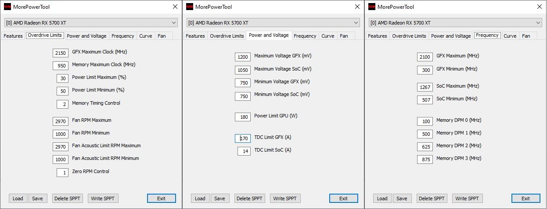Open Overdrive Limits tab in right window
Screen dimensions: 547x209
(x=409, y=36)
